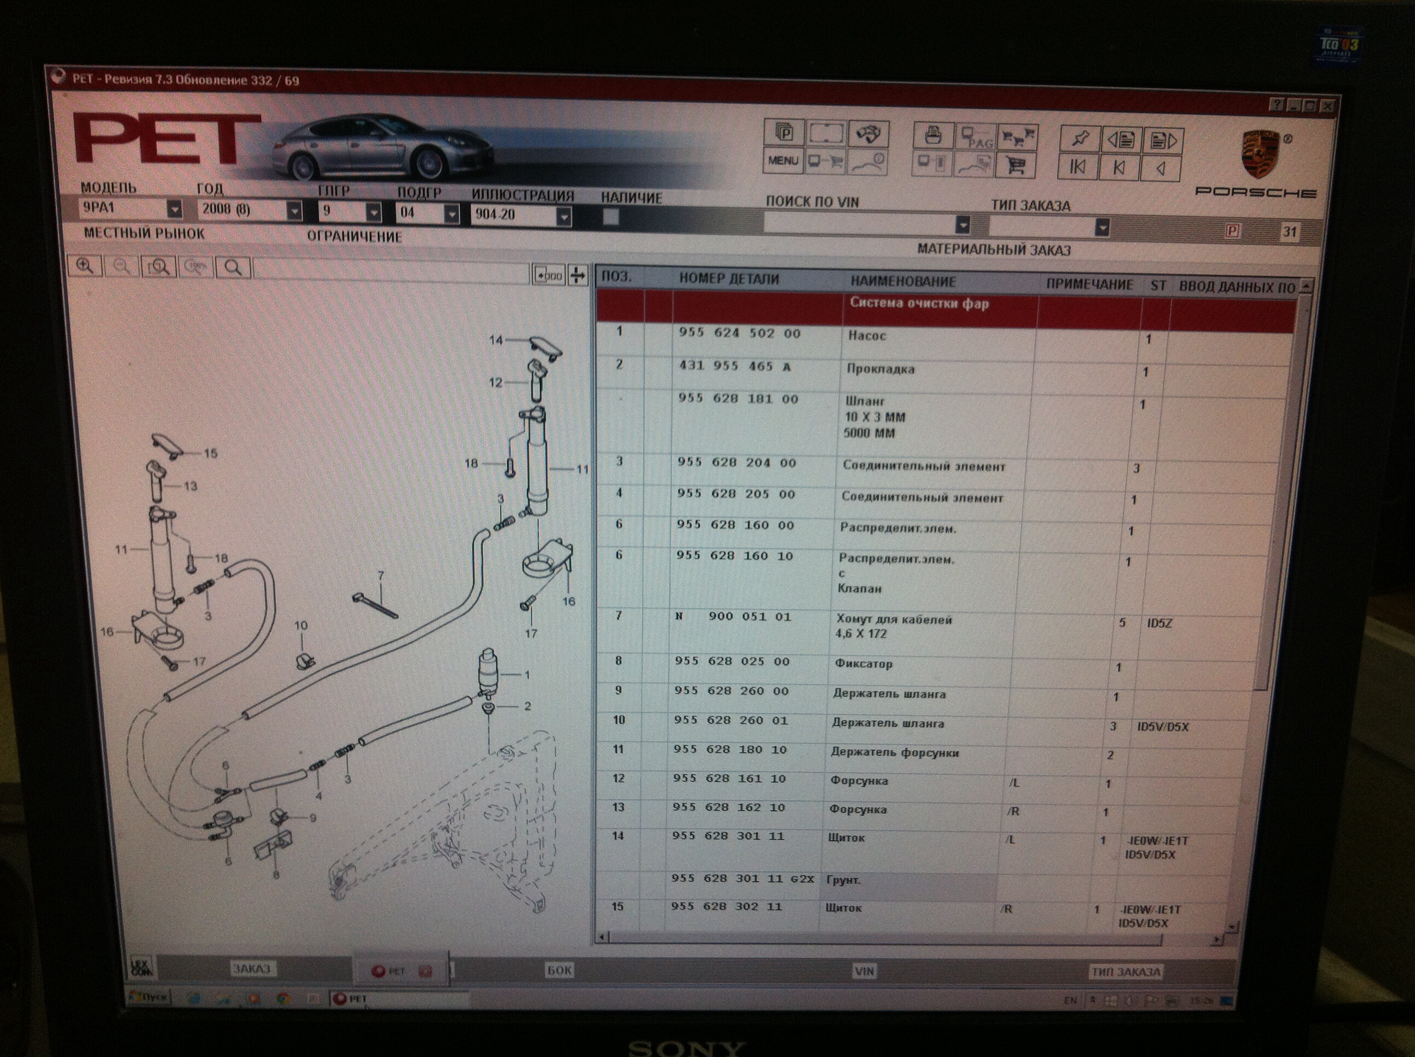
Task: Go to previous page document icon
Action: [x=1120, y=139]
